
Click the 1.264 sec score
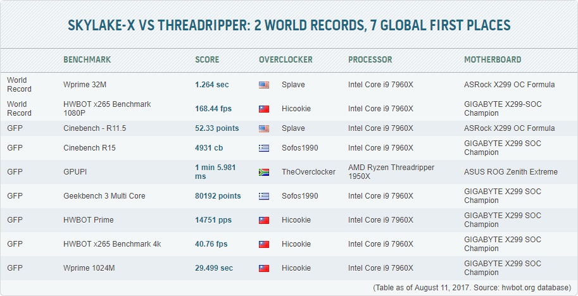tap(212, 85)
